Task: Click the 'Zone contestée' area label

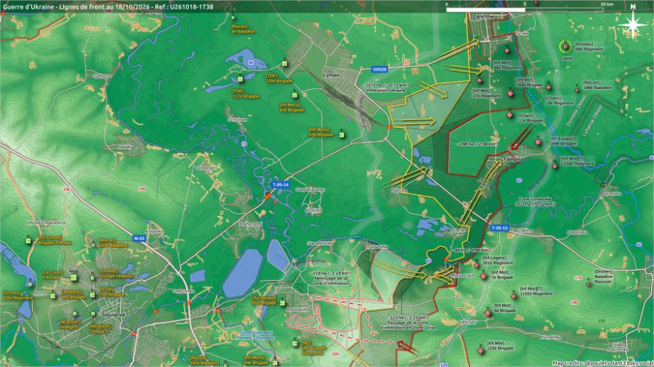Action: tap(535, 201)
